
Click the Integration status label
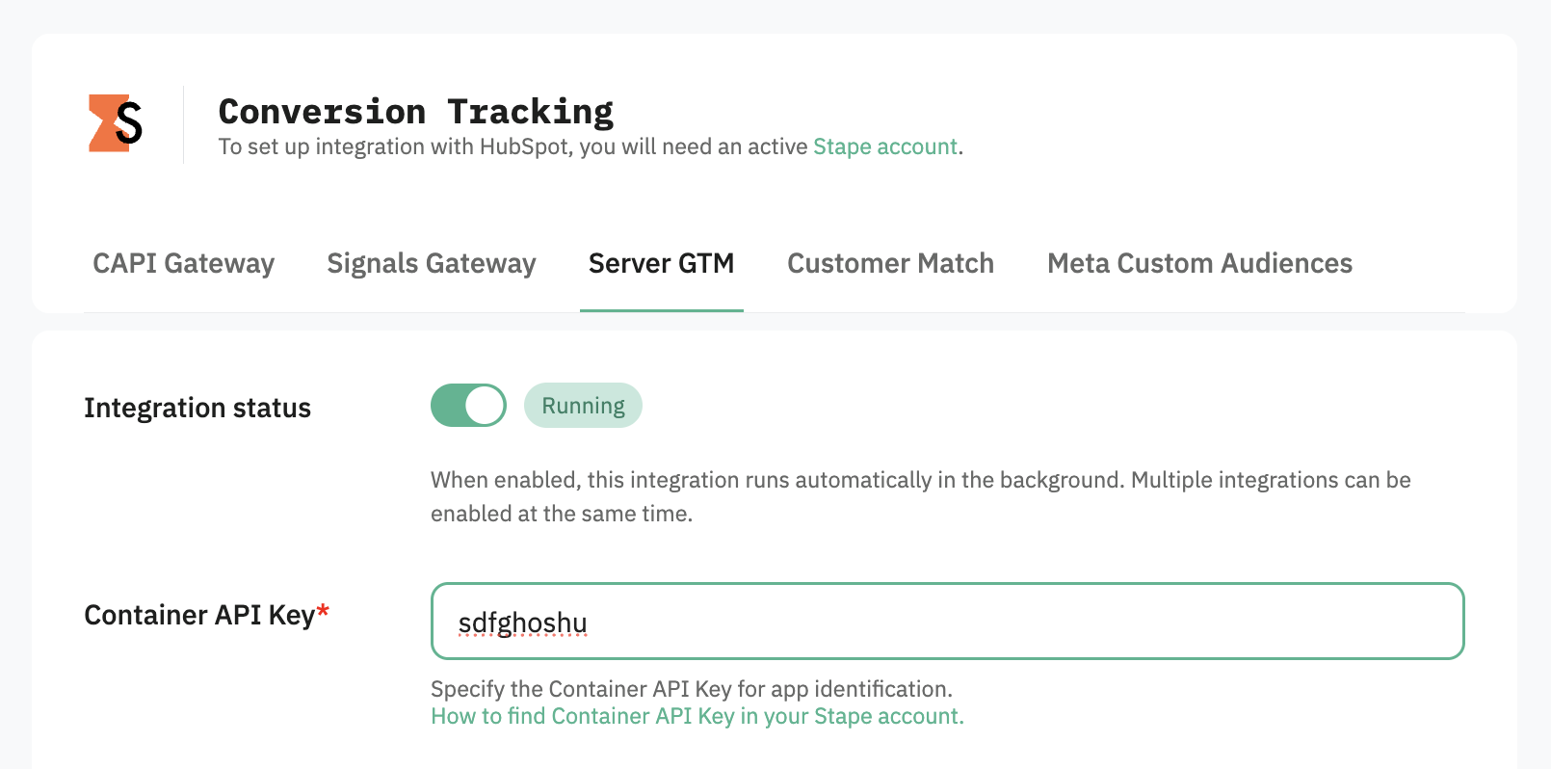click(197, 408)
